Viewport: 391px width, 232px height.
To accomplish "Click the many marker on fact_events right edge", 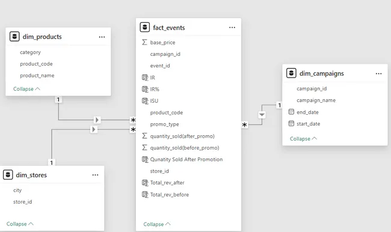I will (245, 124).
